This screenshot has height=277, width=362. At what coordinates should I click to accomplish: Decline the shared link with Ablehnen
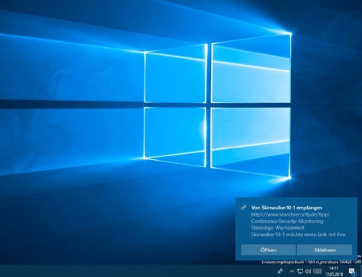324,250
